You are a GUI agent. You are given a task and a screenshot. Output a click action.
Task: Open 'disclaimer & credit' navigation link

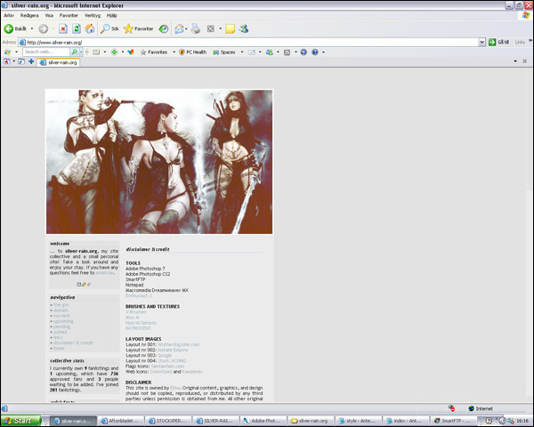(x=73, y=342)
